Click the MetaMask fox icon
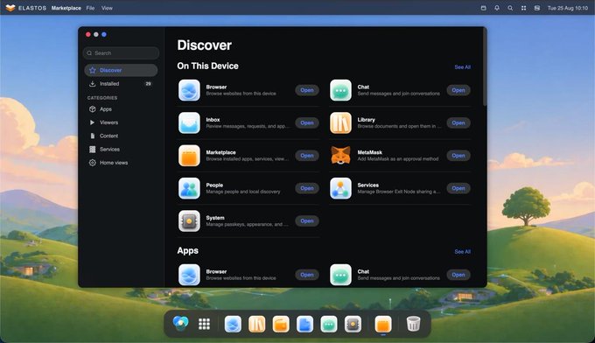 pyautogui.click(x=340, y=156)
